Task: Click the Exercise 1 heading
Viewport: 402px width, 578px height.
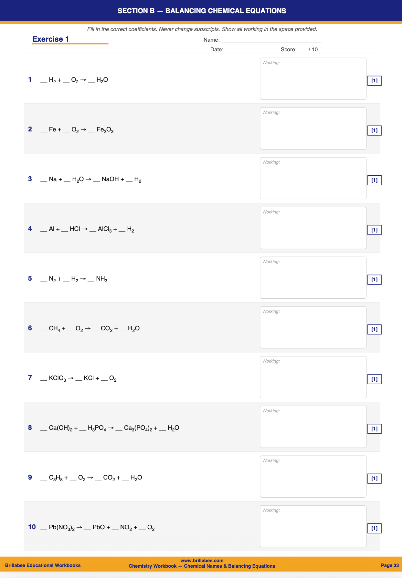Action: coord(51,39)
